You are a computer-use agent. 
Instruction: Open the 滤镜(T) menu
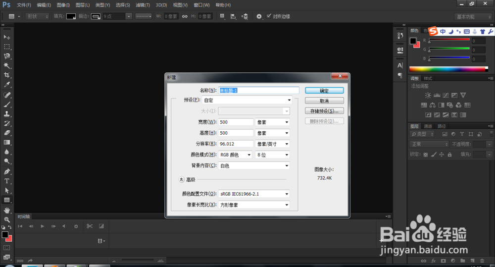[143, 5]
